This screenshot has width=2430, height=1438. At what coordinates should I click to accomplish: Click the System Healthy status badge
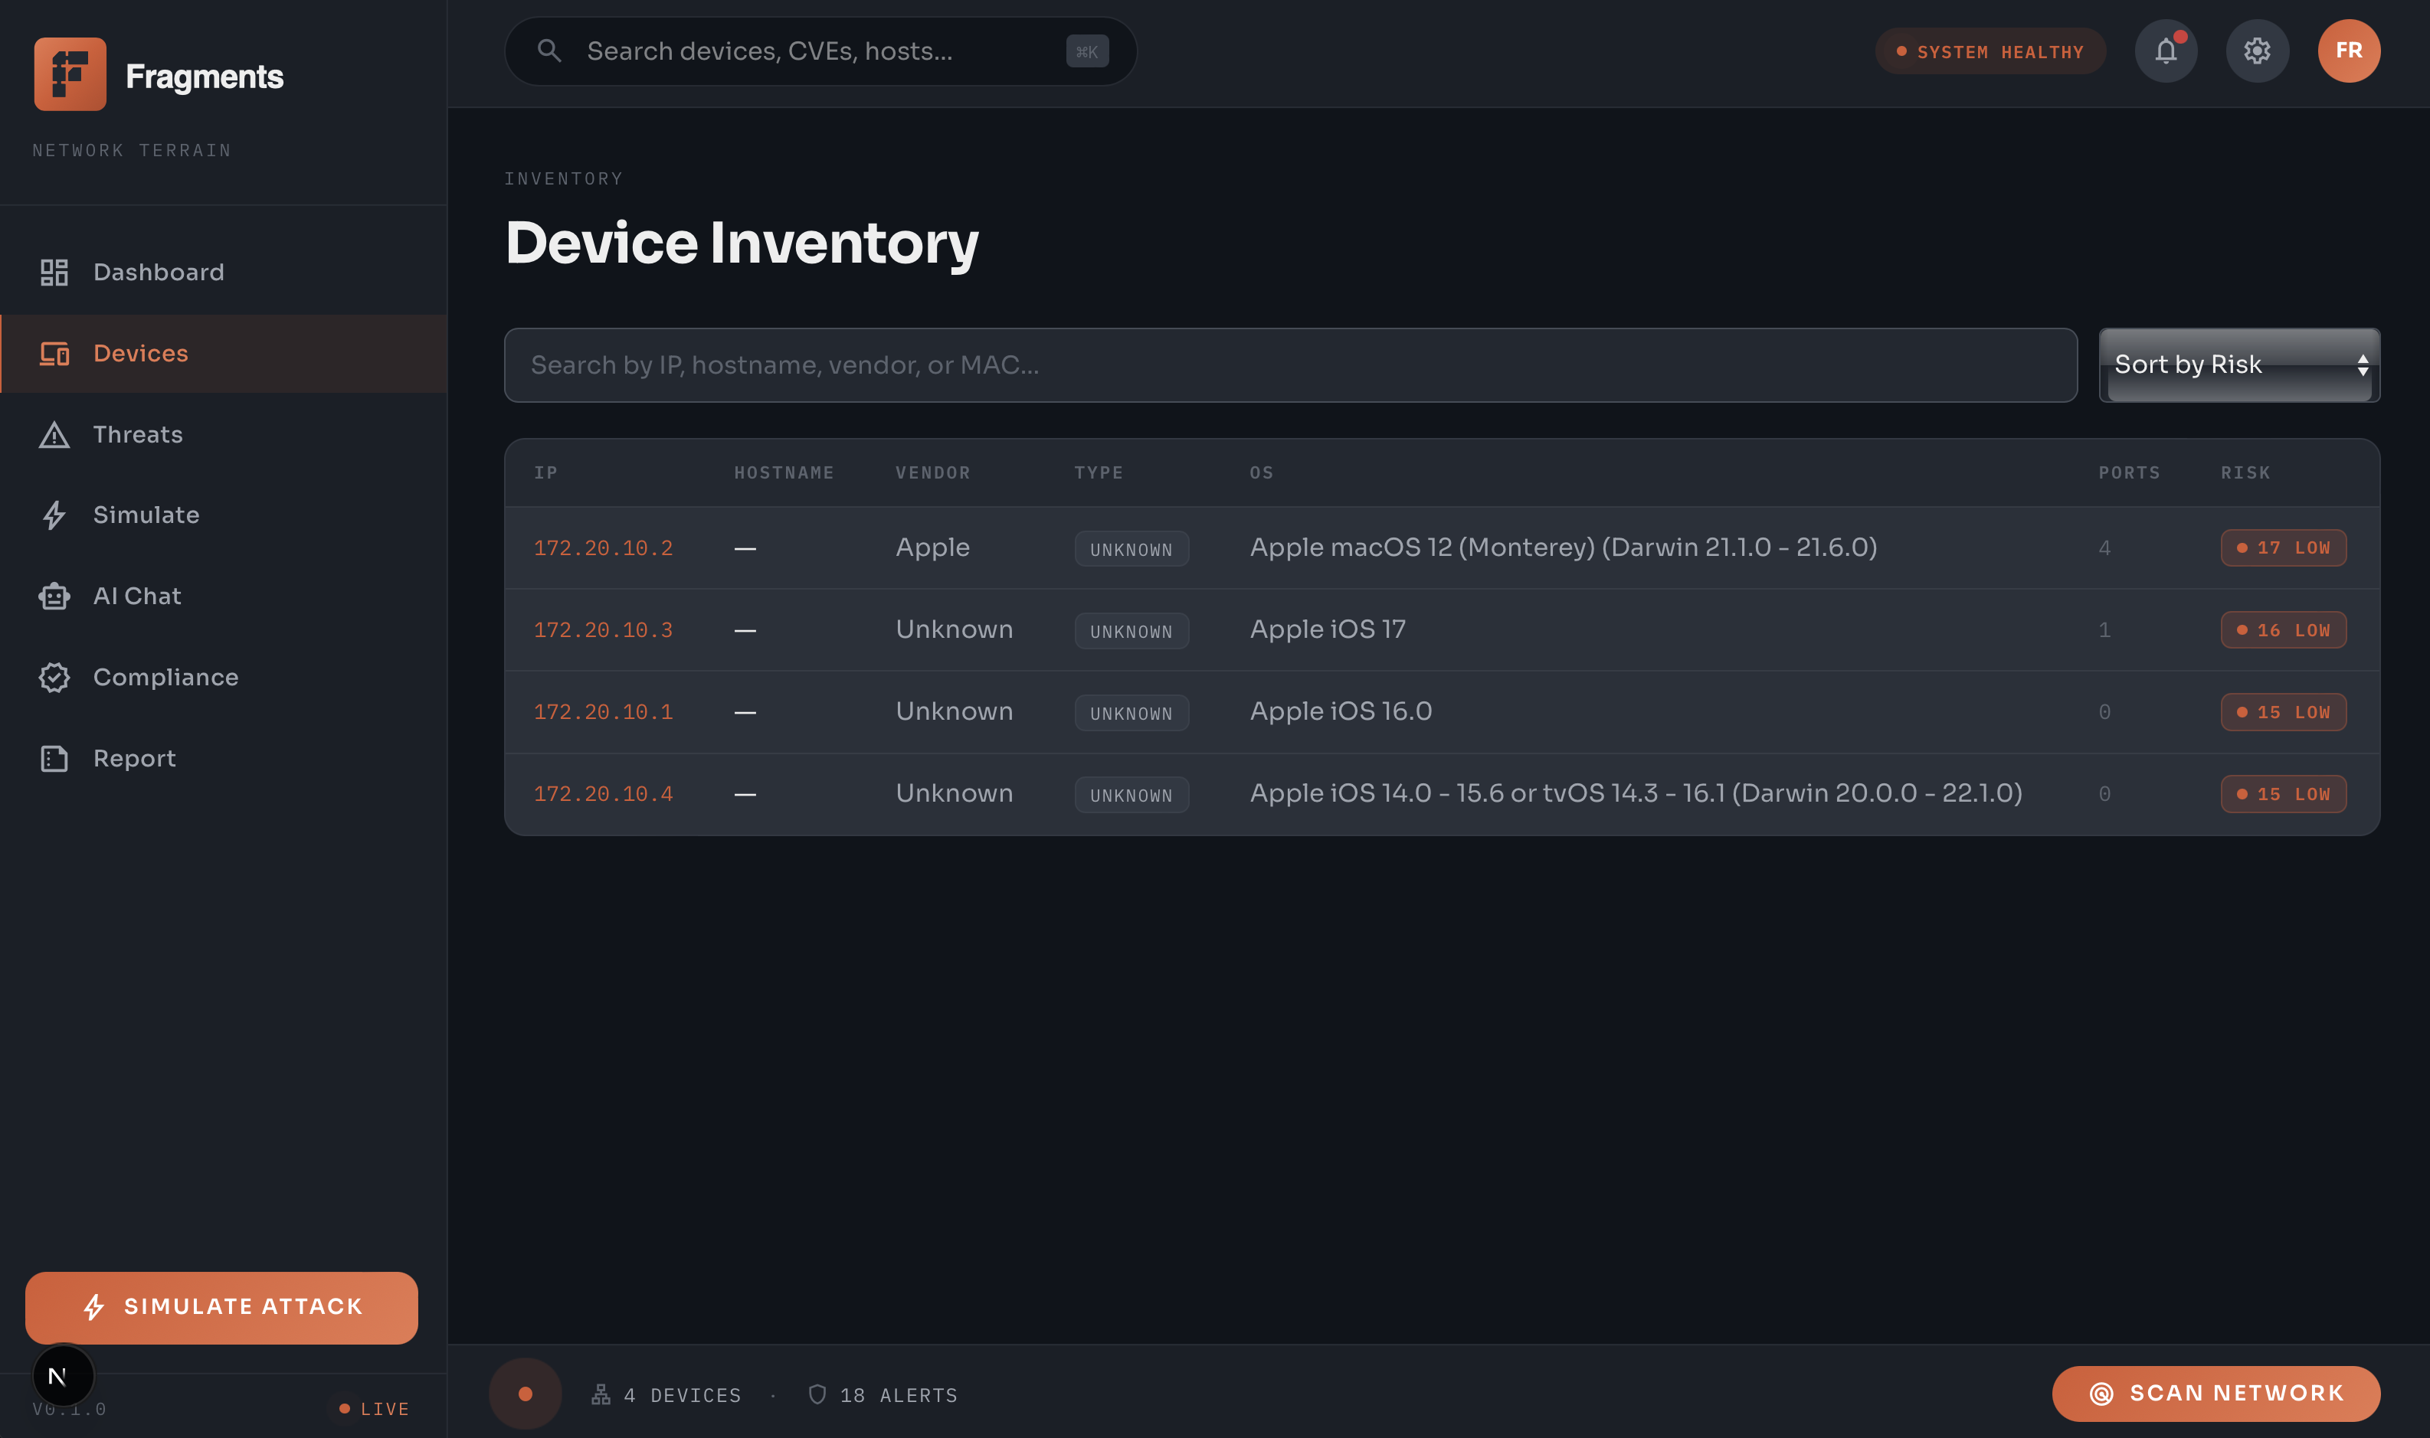[x=1989, y=51]
